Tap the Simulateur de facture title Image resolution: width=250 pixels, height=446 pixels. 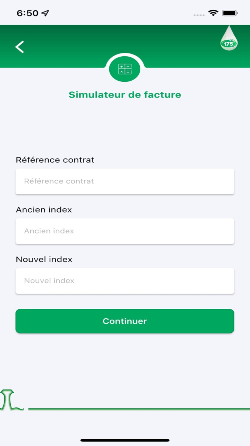pos(125,95)
